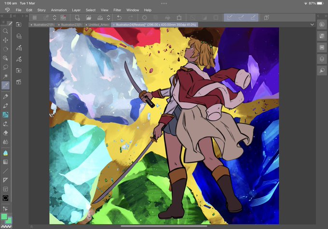Expand the bottom-left double-chevron panel
328x229 pixels.
(31, 227)
